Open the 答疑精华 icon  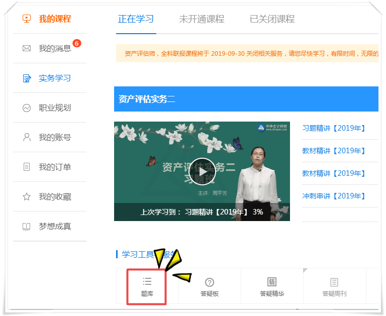pyautogui.click(x=272, y=282)
